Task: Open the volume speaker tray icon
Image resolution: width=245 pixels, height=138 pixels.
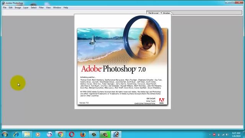Action: point(227,135)
